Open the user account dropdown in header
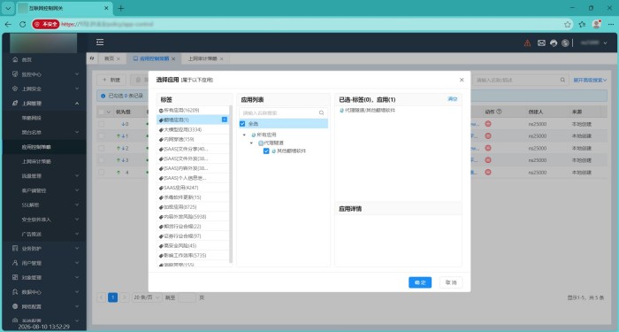This screenshot has height=332, width=619. [593, 42]
